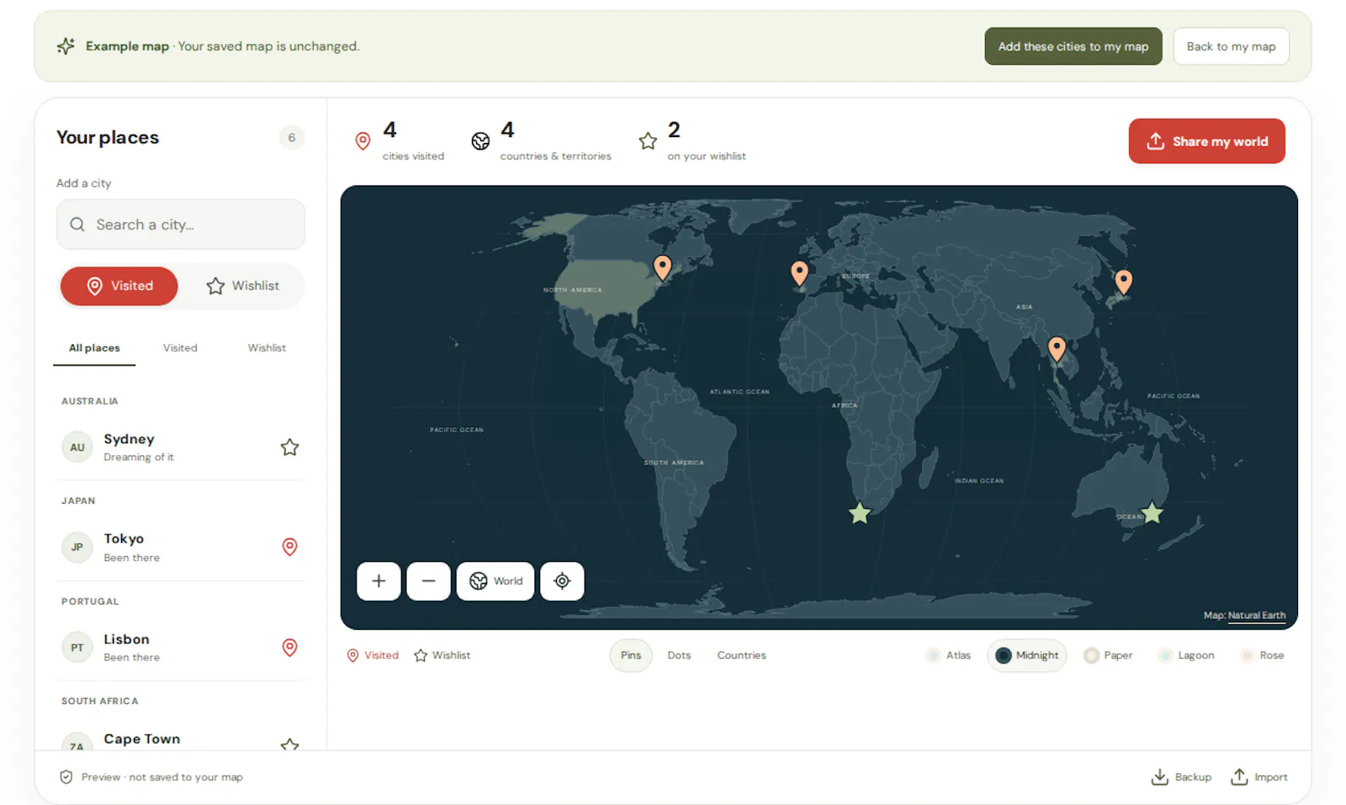
Task: Switch map display to Dots
Action: (x=679, y=655)
